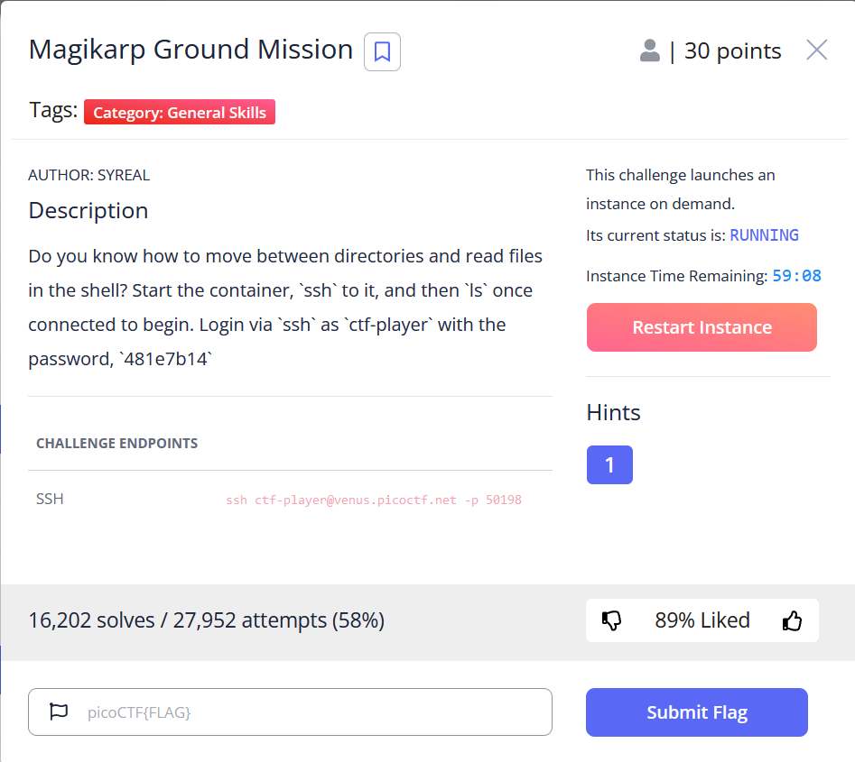Image resolution: width=855 pixels, height=762 pixels.
Task: Click the person icon beside 30 points
Action: pyautogui.click(x=649, y=50)
